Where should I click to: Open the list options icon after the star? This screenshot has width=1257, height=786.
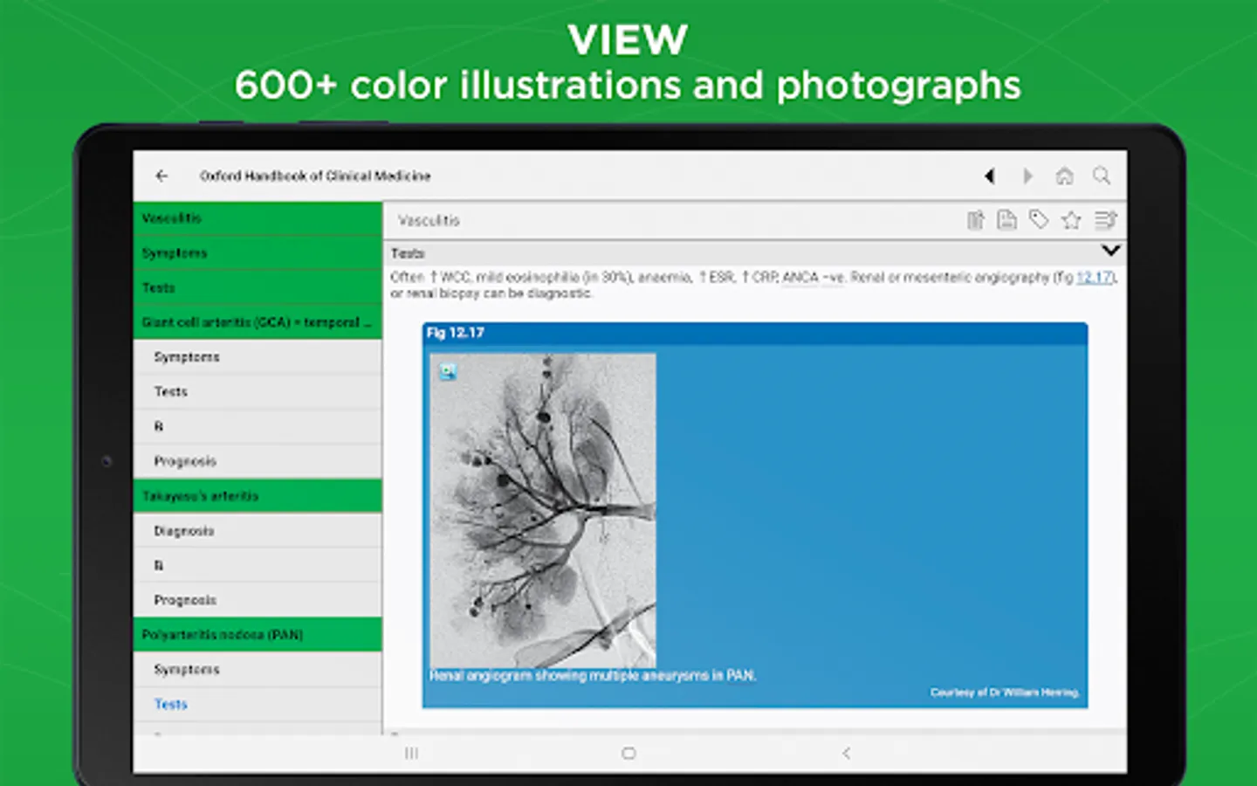(1105, 220)
